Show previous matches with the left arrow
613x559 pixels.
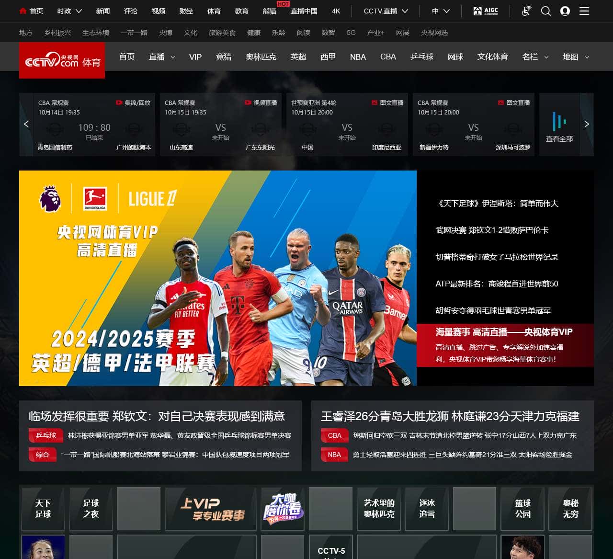pos(26,124)
